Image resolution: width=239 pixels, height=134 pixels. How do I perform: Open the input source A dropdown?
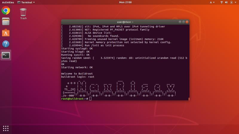[x=212, y=2]
